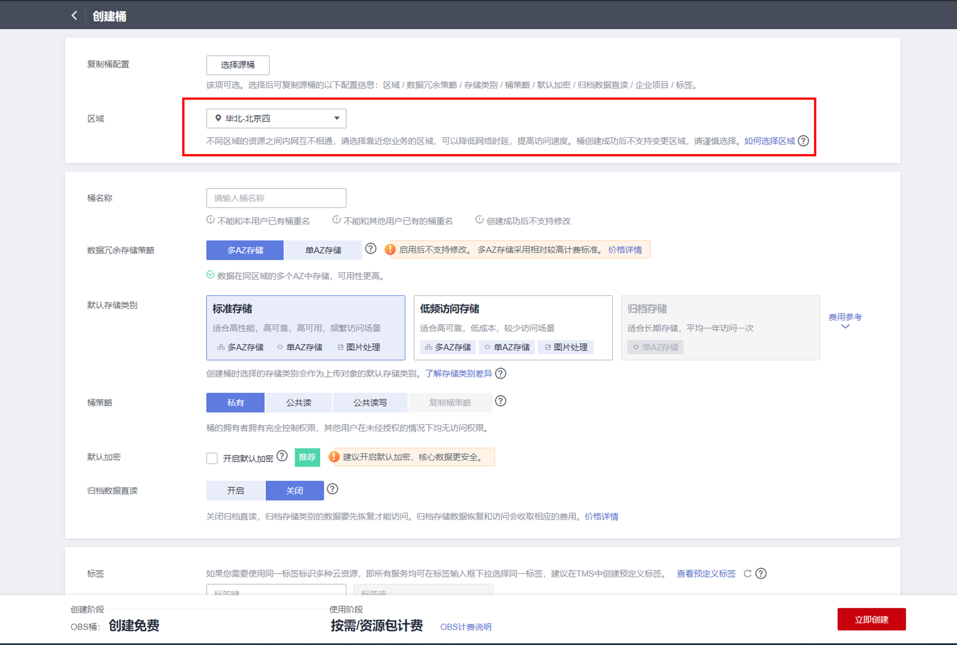The width and height of the screenshot is (957, 645).
Task: Click help icon next to 开启默认加密
Action: coord(282,456)
